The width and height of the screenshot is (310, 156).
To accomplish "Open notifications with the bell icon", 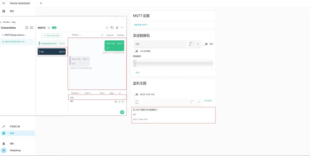I will click(3, 144).
